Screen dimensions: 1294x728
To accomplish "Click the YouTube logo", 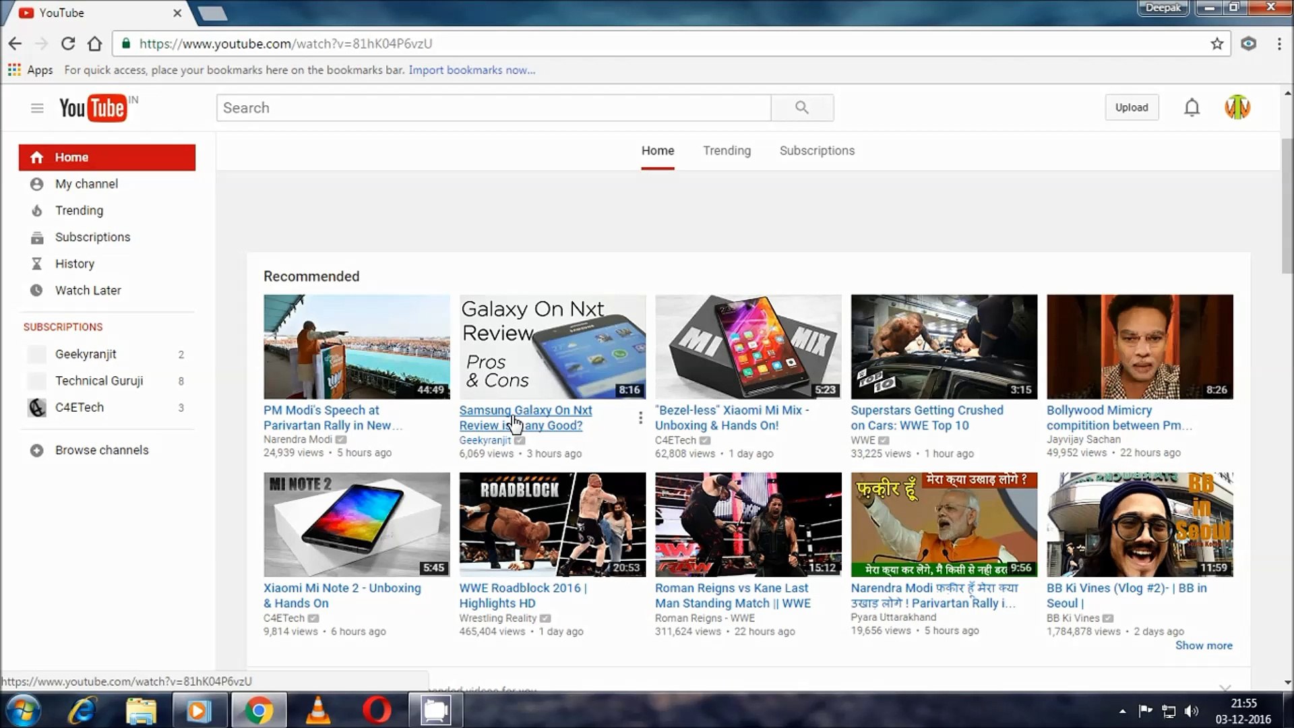I will pos(94,108).
